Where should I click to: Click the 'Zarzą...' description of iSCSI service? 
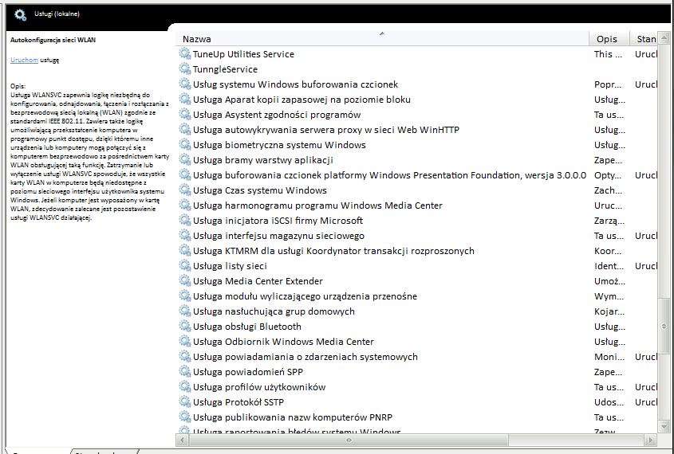pos(609,221)
